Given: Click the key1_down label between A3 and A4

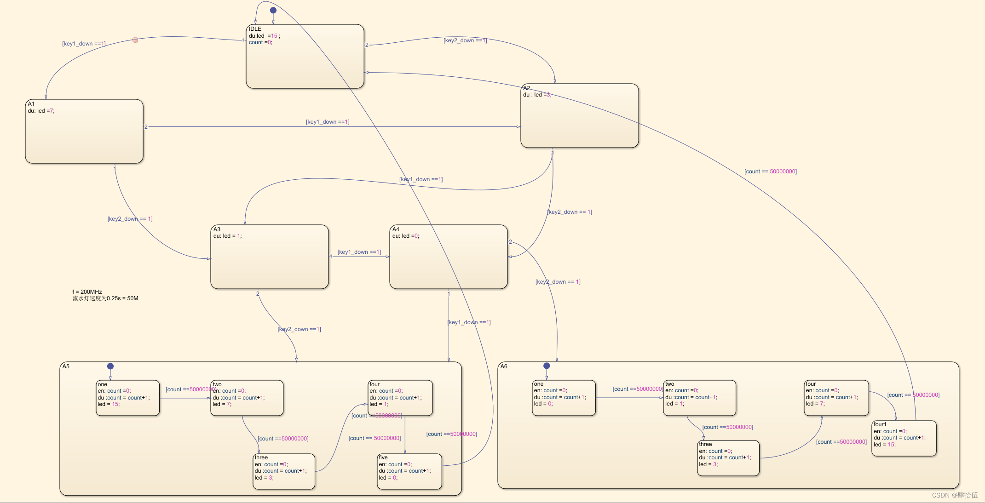Looking at the screenshot, I should [359, 252].
